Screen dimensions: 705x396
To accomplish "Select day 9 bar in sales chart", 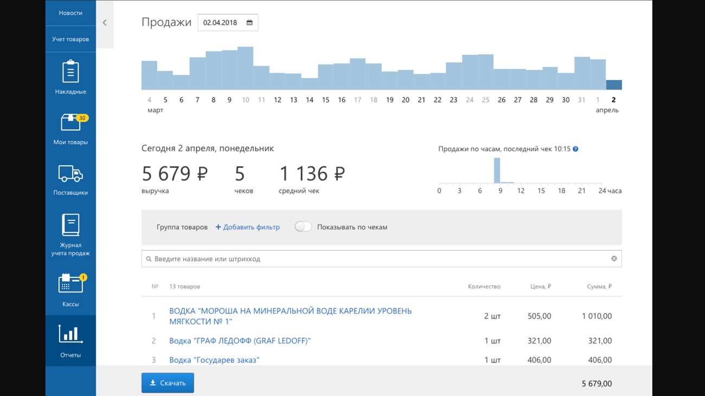I will click(229, 70).
